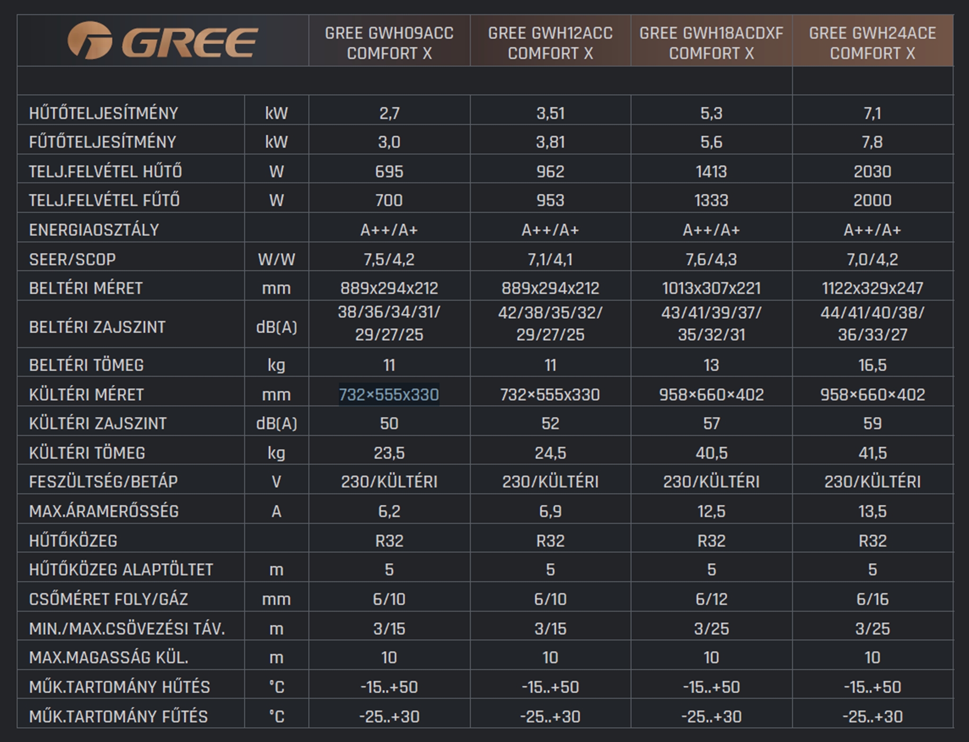Image resolution: width=969 pixels, height=742 pixels.
Task: Click the TELJ.FELVÉTEL FŰTŐ row label
Action: click(x=105, y=200)
